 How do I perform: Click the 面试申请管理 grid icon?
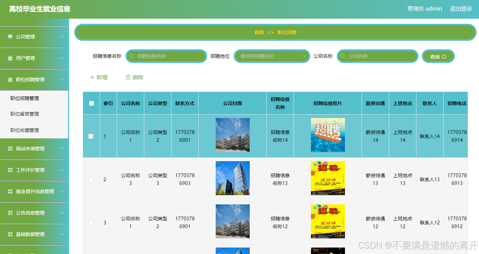[x=10, y=149]
